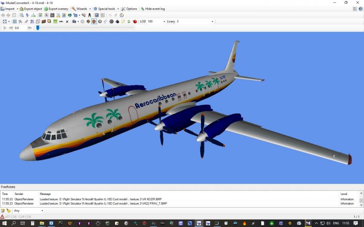Expand the zoom-to-fit dropdown arrow

[9, 21]
